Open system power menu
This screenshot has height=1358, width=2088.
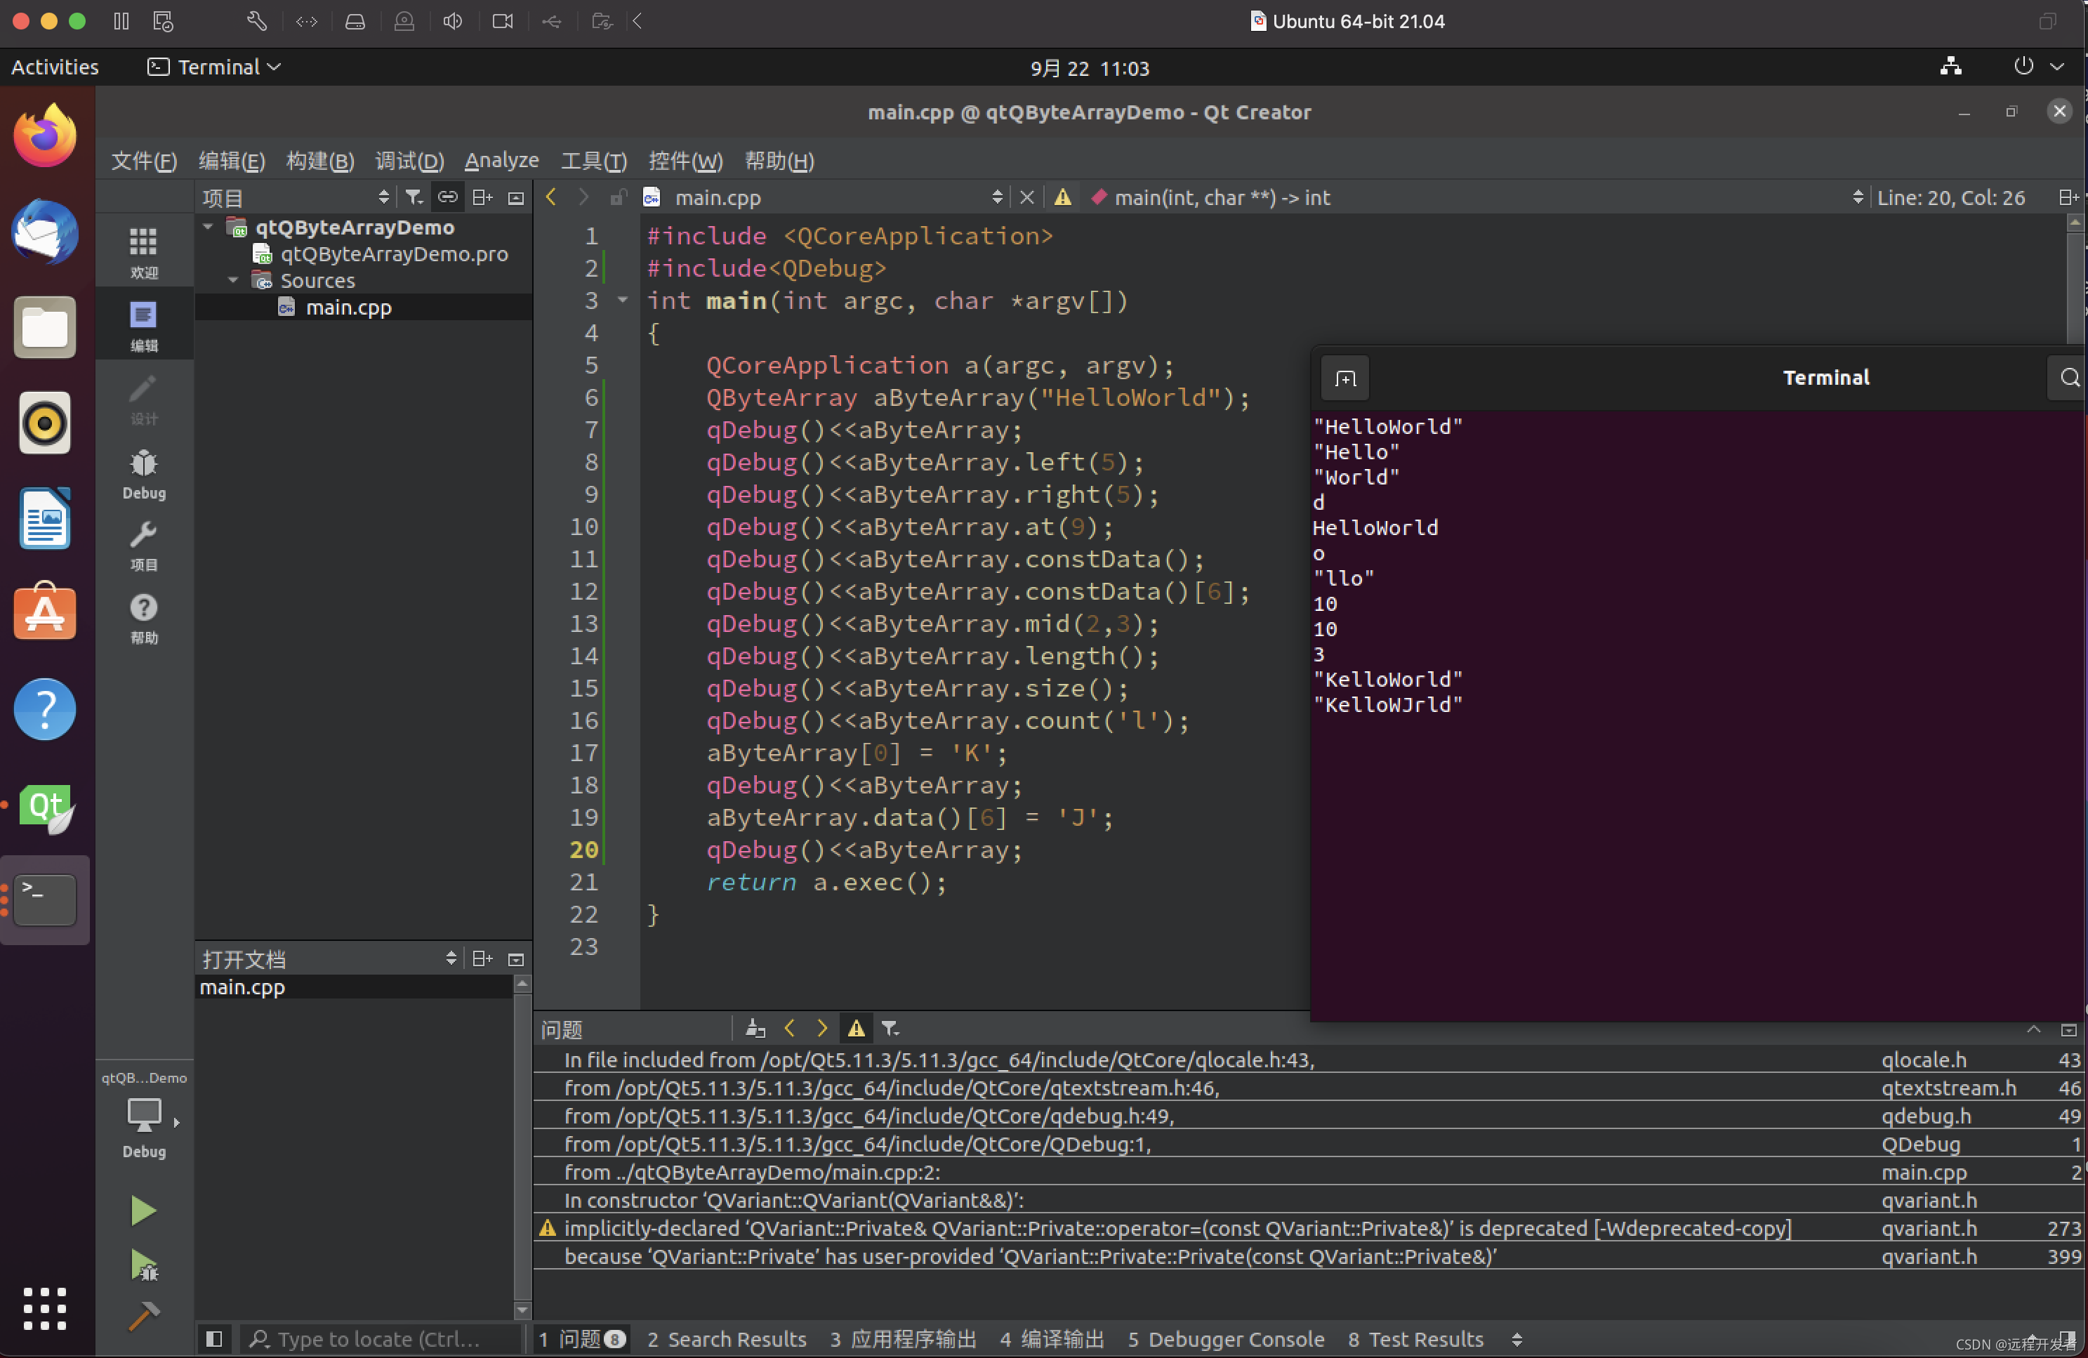click(x=2038, y=67)
